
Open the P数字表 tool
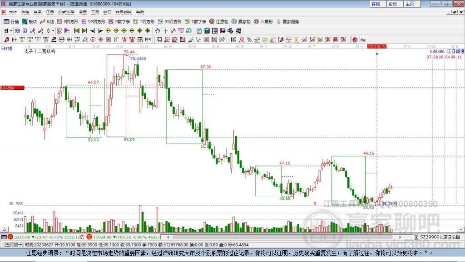tap(119, 22)
